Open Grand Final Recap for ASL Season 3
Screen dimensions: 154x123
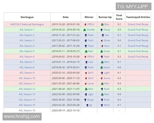[138, 40]
